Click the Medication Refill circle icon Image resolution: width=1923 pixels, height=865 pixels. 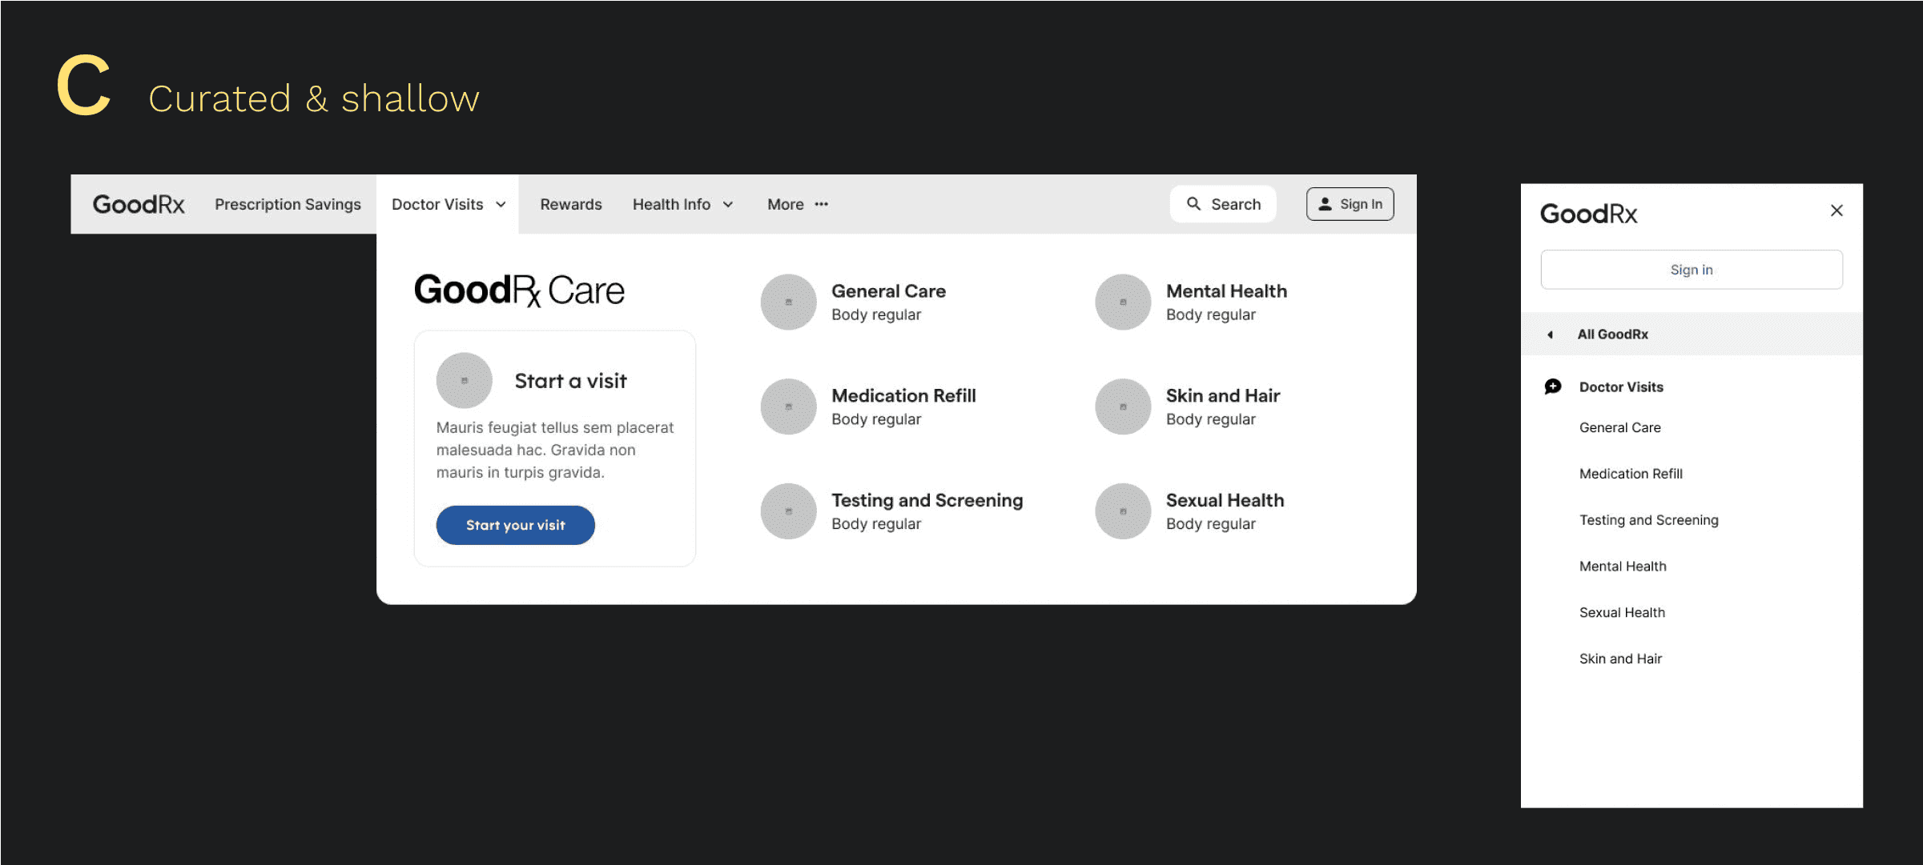(788, 406)
